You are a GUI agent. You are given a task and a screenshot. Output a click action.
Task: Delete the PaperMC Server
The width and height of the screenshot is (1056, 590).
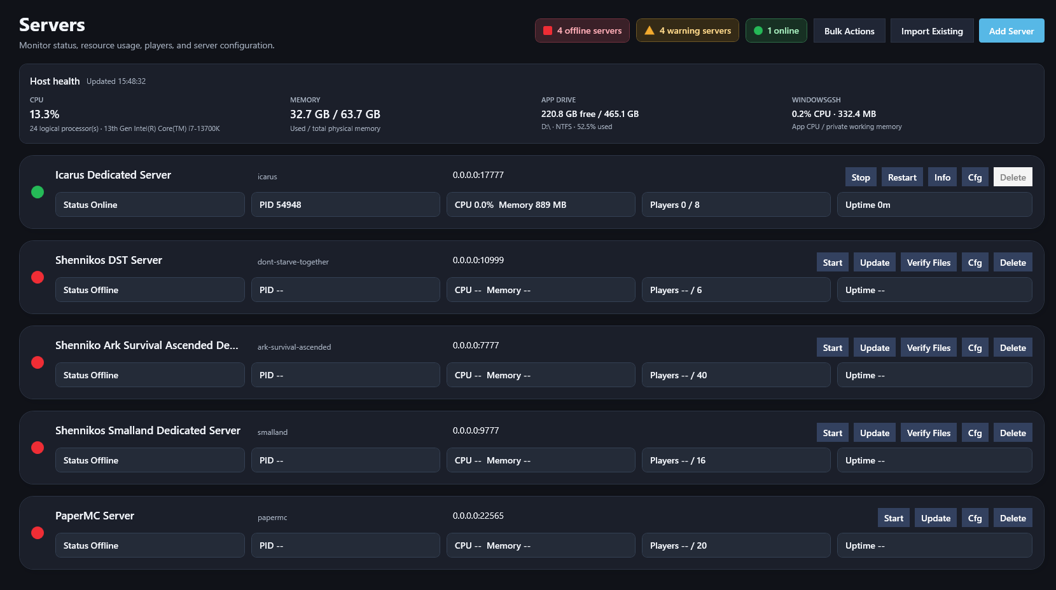(x=1013, y=518)
